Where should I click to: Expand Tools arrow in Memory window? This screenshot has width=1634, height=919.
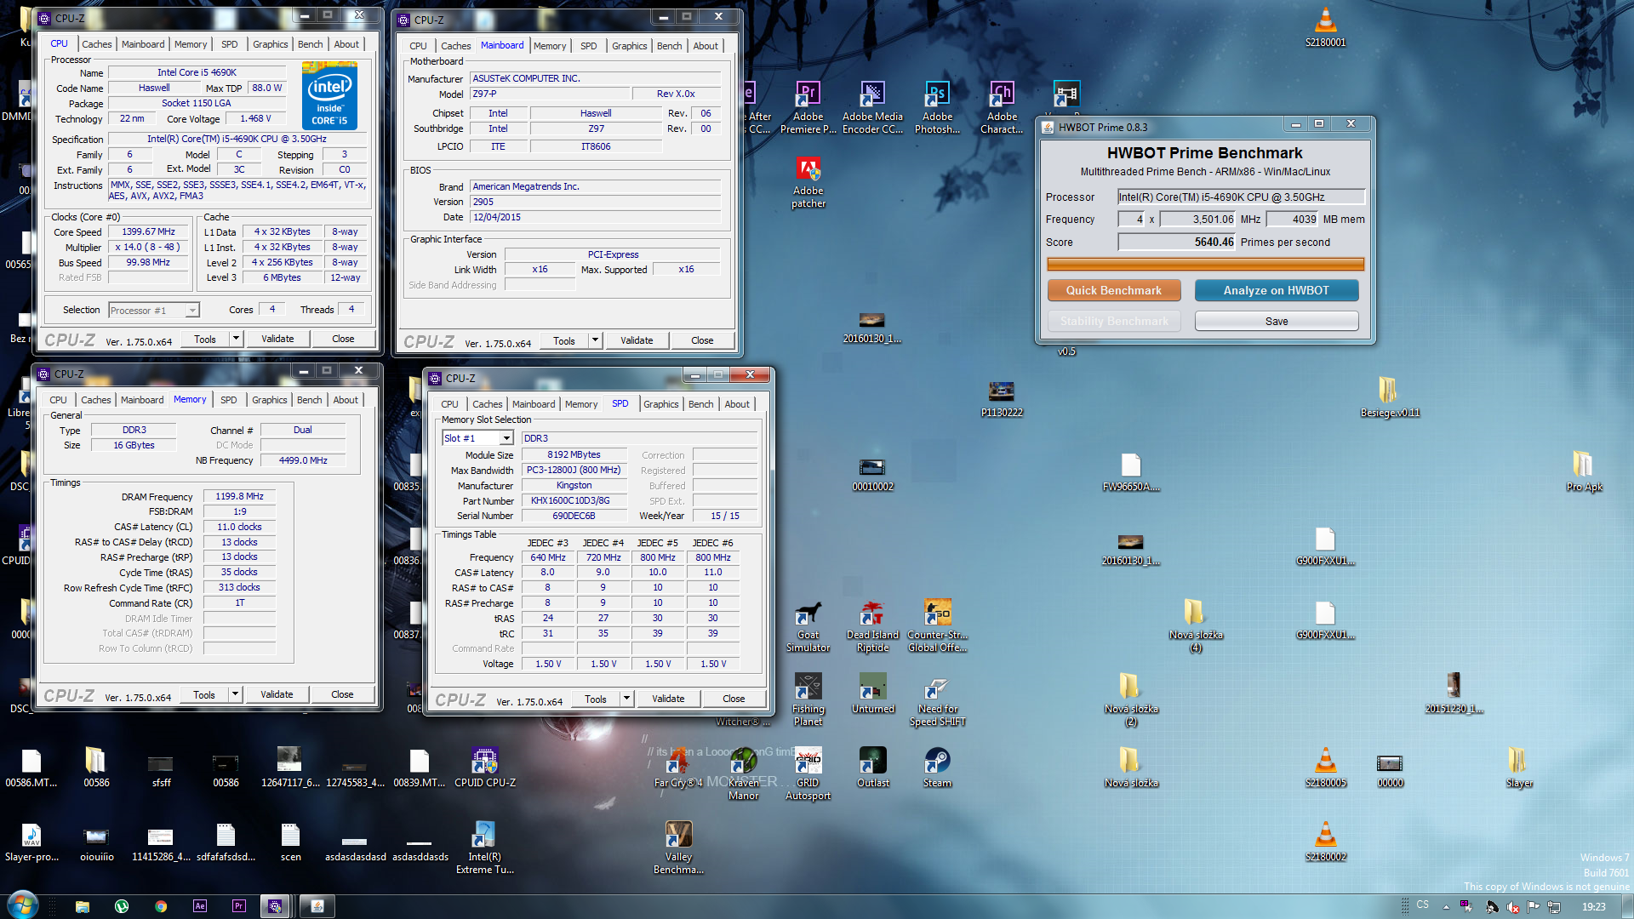coord(235,694)
